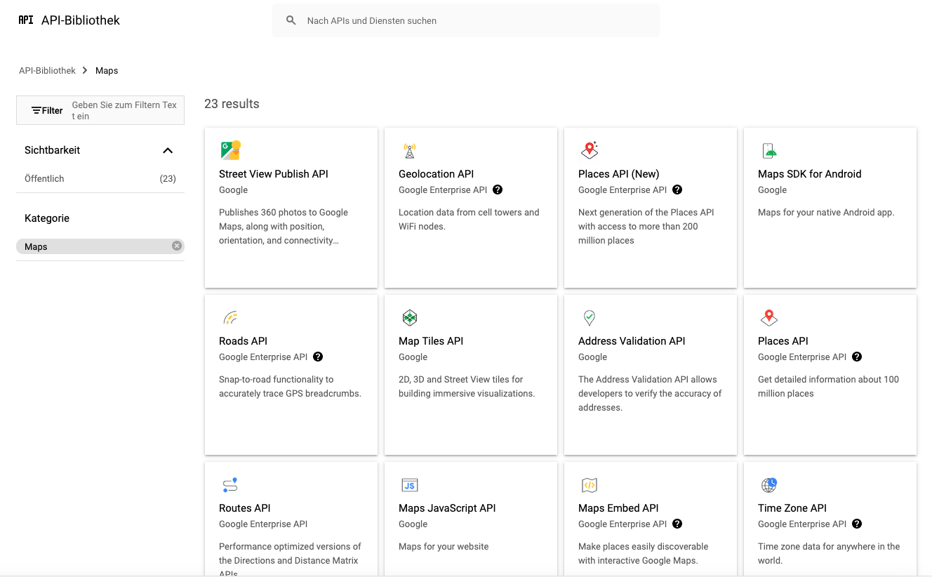932x577 pixels.
Task: Click the Places API (New) pin icon
Action: click(x=590, y=150)
